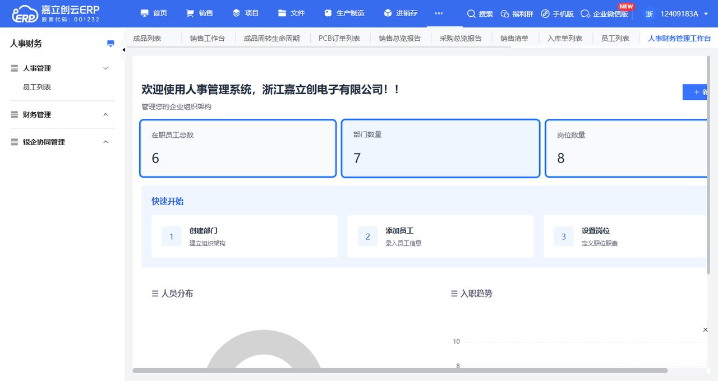718x381 pixels.
Task: Click the 在职员工总数 stat card
Action: pos(238,148)
